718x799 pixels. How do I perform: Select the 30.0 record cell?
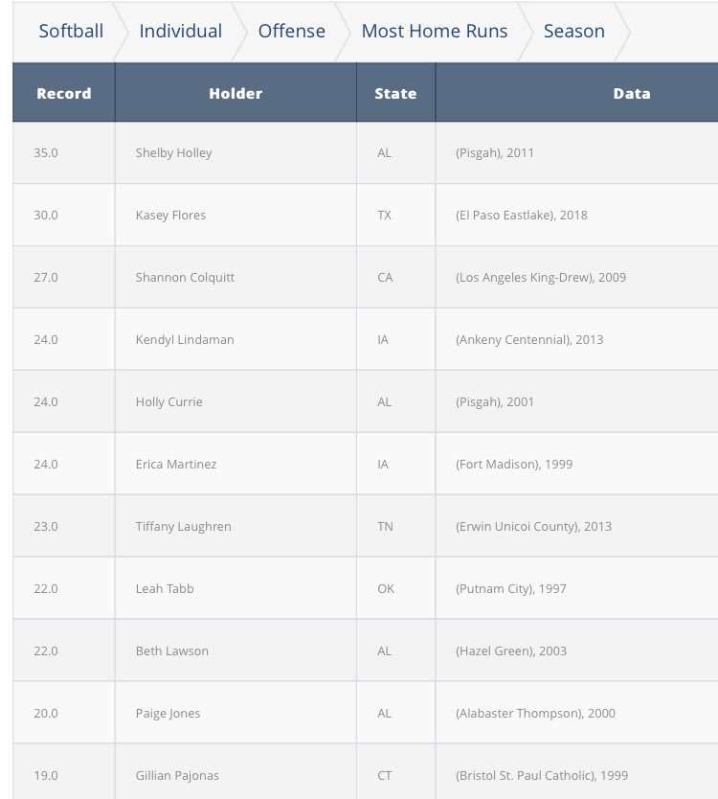pos(63,215)
